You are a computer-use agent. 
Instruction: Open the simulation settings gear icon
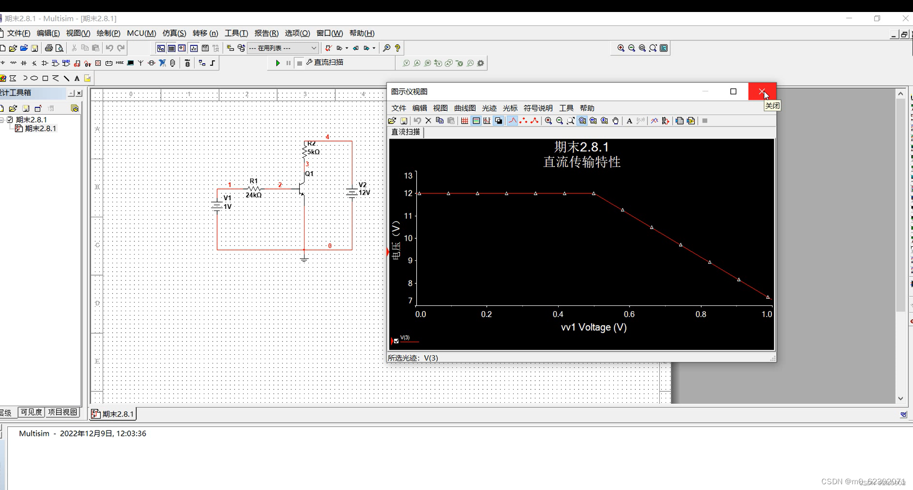click(x=480, y=63)
